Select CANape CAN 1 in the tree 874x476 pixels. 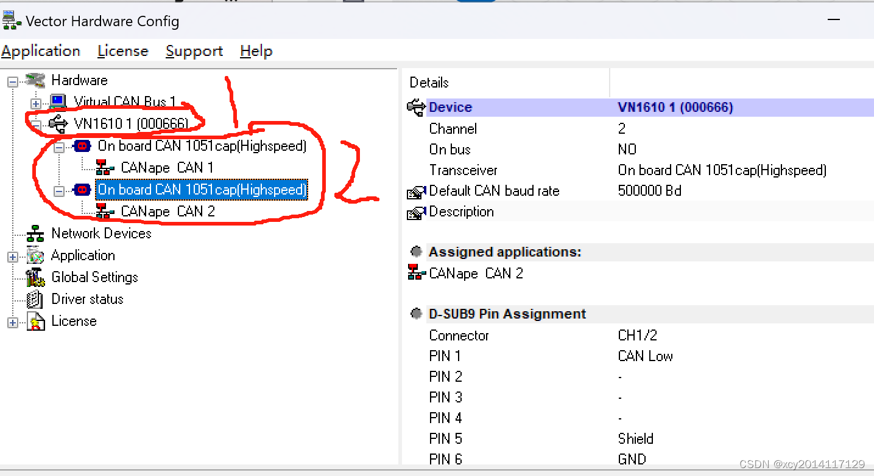point(167,168)
